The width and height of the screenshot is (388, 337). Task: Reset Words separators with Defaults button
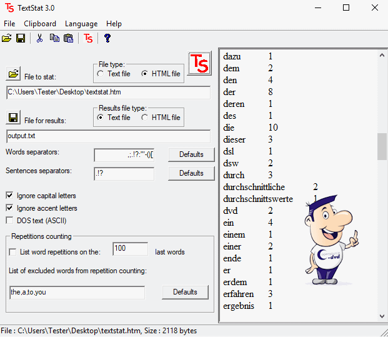[191, 154]
